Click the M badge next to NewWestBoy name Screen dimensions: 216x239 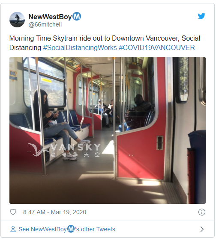(x=77, y=16)
